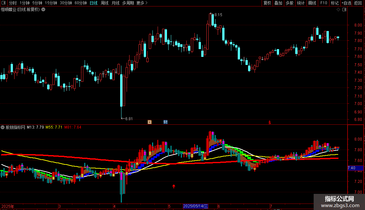
Task: Select the 月线 monthly period
Action: tap(115, 3)
